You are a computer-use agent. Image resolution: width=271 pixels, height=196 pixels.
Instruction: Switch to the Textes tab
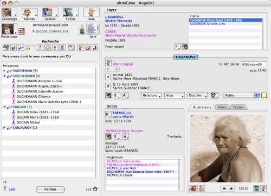click(x=238, y=107)
